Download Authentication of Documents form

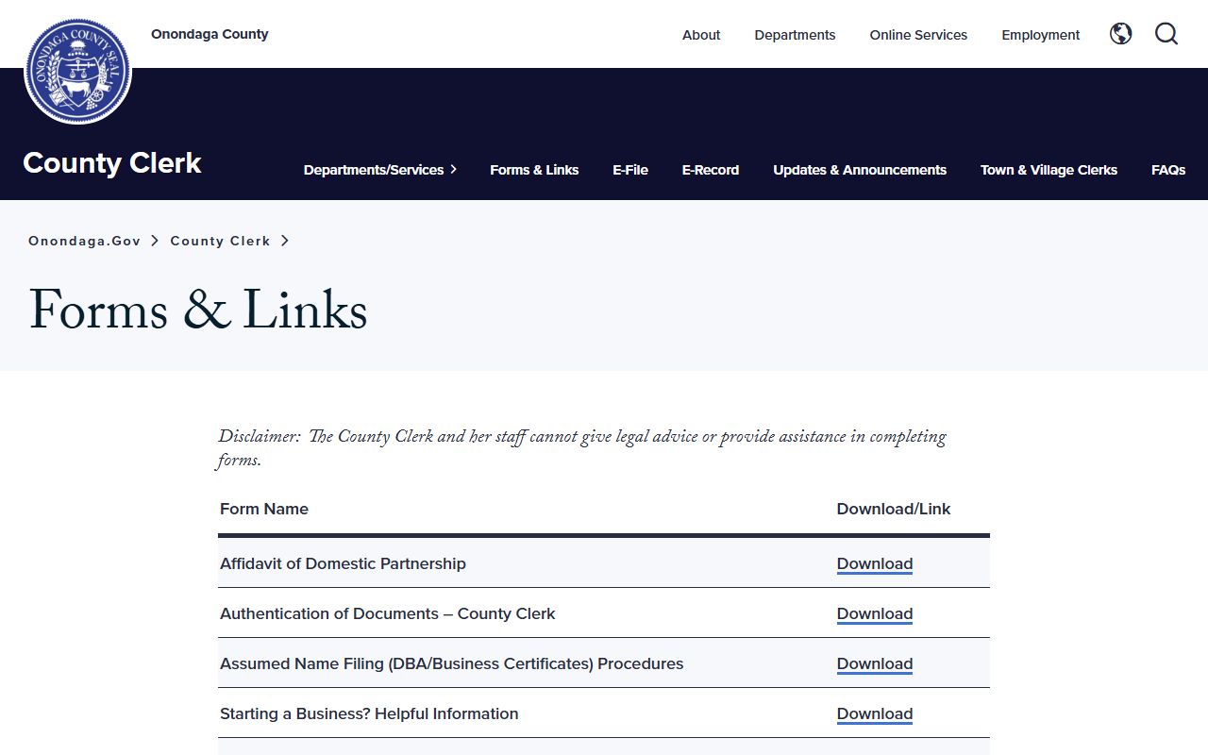click(875, 613)
